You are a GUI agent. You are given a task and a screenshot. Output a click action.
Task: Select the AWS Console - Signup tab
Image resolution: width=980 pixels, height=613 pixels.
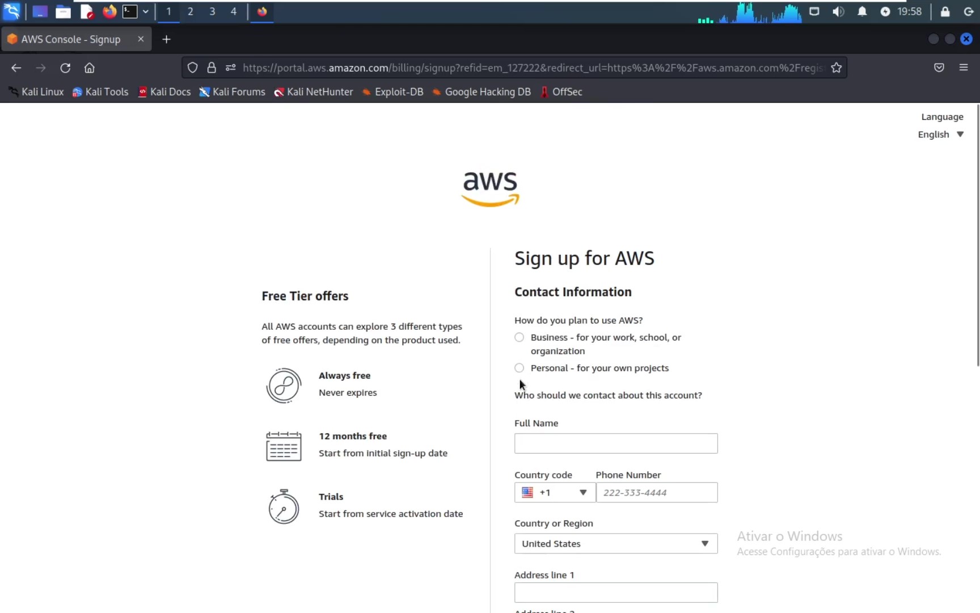click(76, 39)
